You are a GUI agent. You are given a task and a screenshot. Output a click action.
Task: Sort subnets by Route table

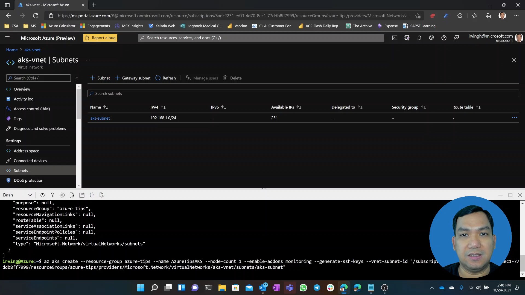tap(466, 107)
